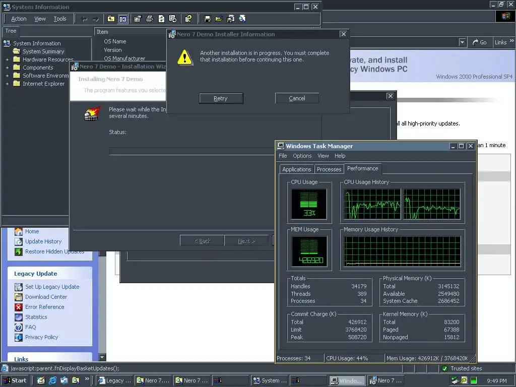Click the Up One Level folder icon

111,19
